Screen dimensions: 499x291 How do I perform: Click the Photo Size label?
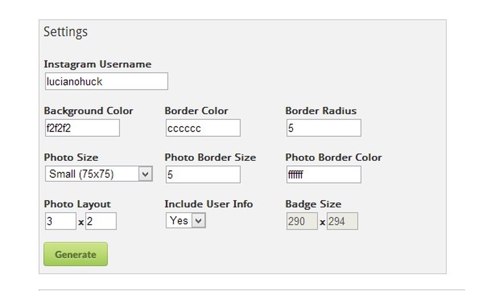(x=71, y=157)
